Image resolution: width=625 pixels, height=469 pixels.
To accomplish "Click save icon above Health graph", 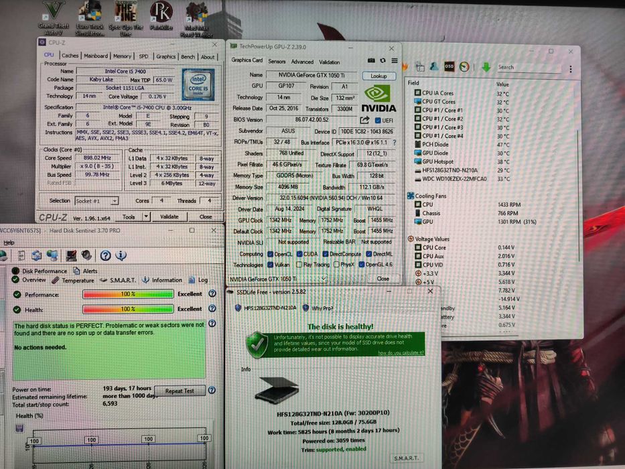I will [19, 428].
